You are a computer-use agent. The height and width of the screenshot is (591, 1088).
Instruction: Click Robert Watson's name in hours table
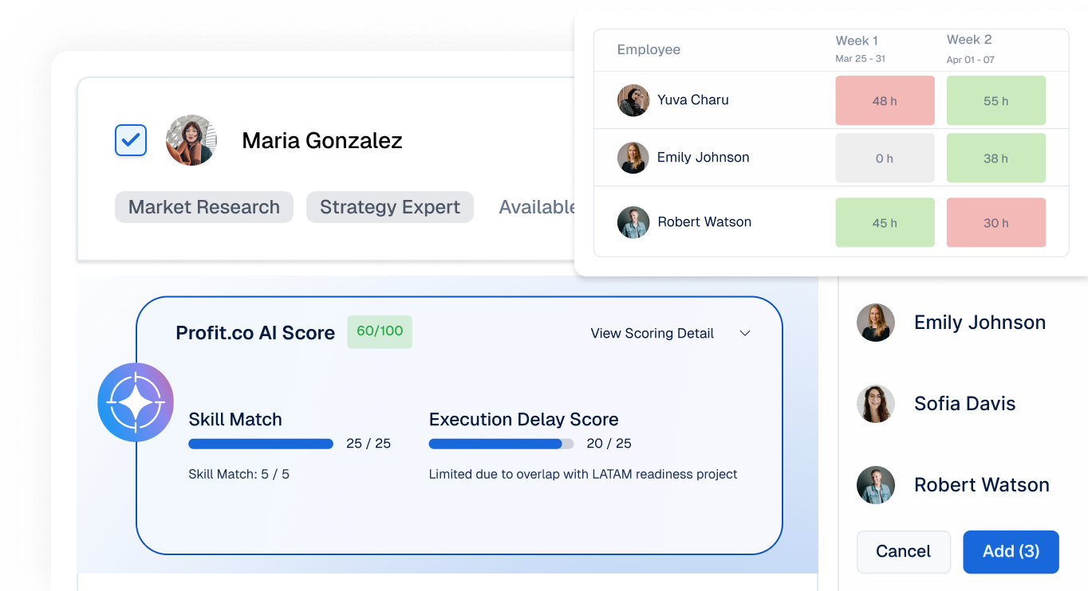click(x=704, y=221)
